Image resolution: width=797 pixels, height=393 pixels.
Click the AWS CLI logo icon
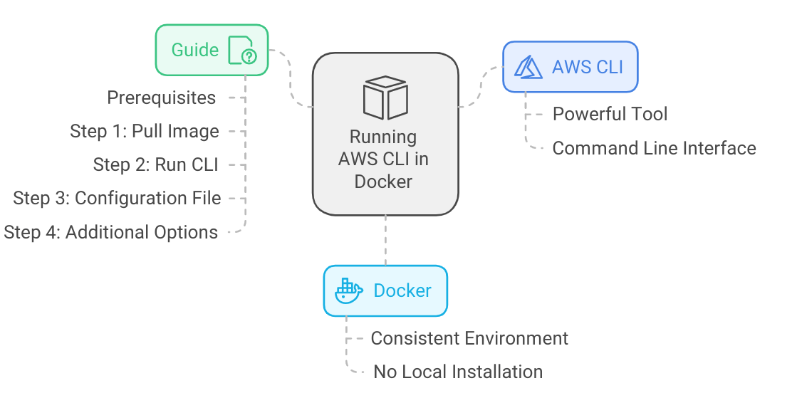528,67
